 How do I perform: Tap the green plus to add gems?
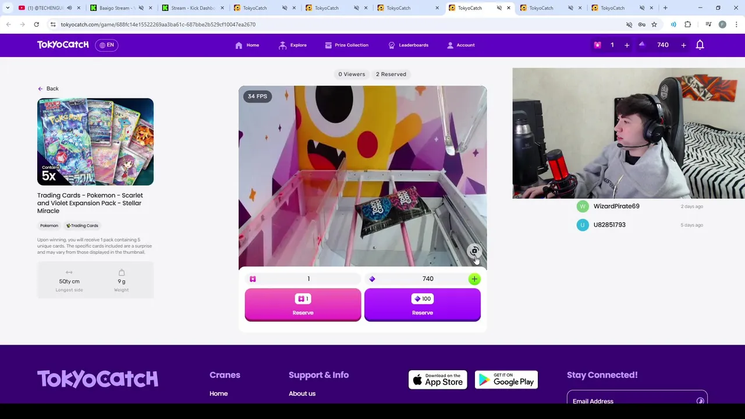click(474, 279)
